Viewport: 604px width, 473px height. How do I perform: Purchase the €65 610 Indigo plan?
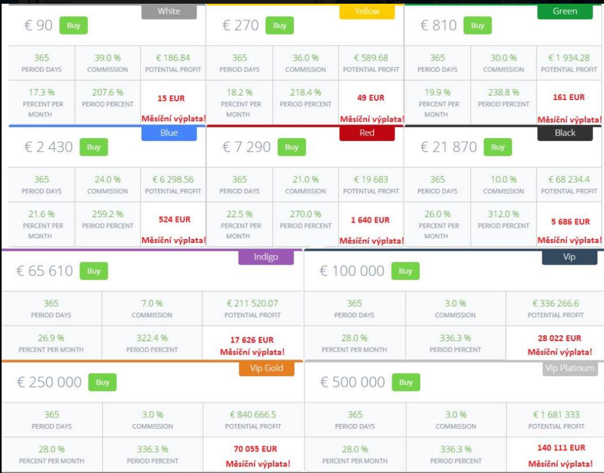(94, 271)
